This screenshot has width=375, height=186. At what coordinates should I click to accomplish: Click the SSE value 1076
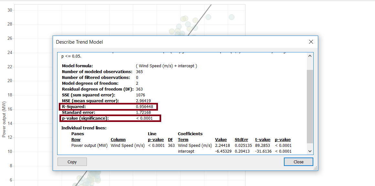click(141, 95)
